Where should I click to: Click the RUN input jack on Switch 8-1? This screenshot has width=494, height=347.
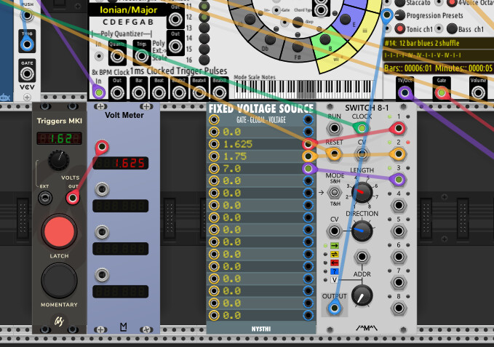tap(334, 129)
